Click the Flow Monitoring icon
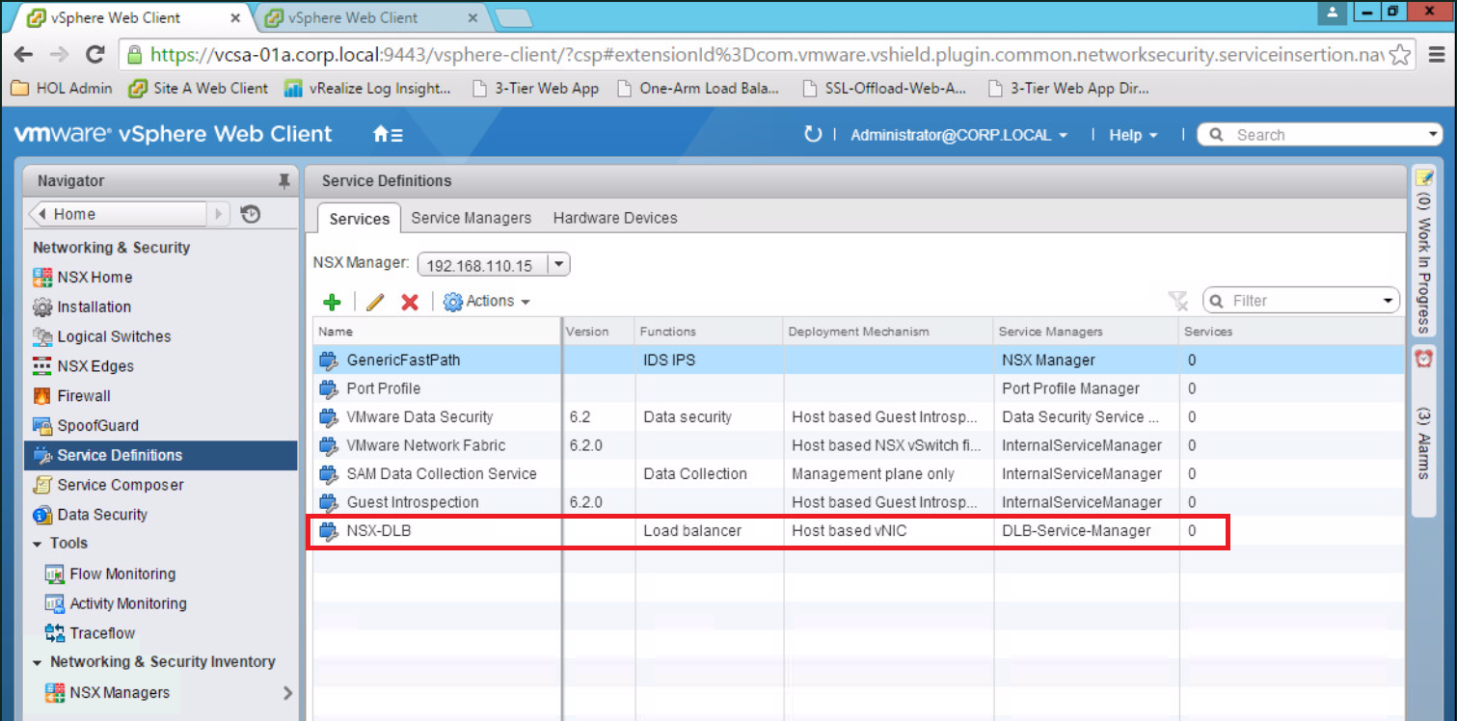This screenshot has height=721, width=1457. [x=55, y=574]
